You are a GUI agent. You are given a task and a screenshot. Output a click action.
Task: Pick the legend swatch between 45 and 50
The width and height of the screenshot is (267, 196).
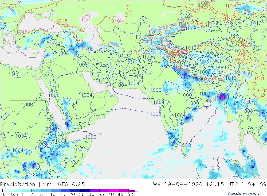(124, 191)
